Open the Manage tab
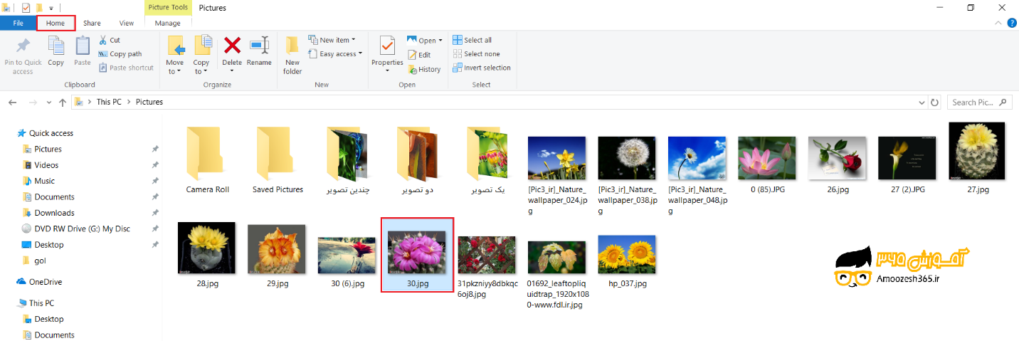Image resolution: width=1019 pixels, height=341 pixels. pyautogui.click(x=168, y=23)
